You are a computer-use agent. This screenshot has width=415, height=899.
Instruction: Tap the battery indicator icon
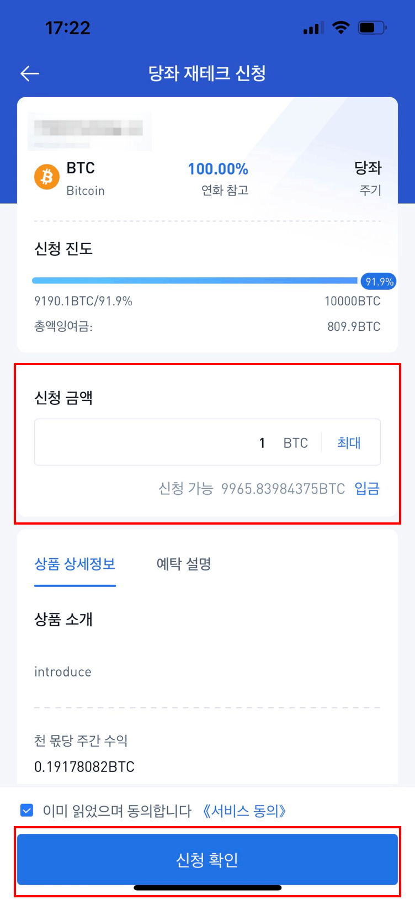click(x=372, y=28)
